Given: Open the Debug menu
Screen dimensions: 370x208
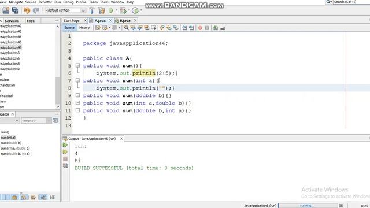Looking at the screenshot, I should click(68, 2).
